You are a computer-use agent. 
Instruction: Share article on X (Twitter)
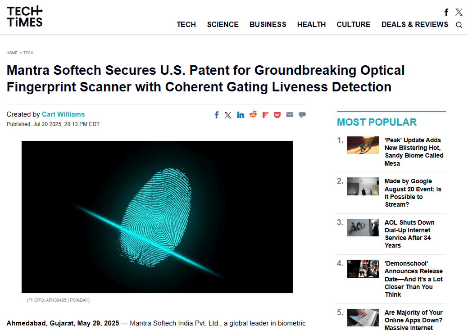(228, 115)
